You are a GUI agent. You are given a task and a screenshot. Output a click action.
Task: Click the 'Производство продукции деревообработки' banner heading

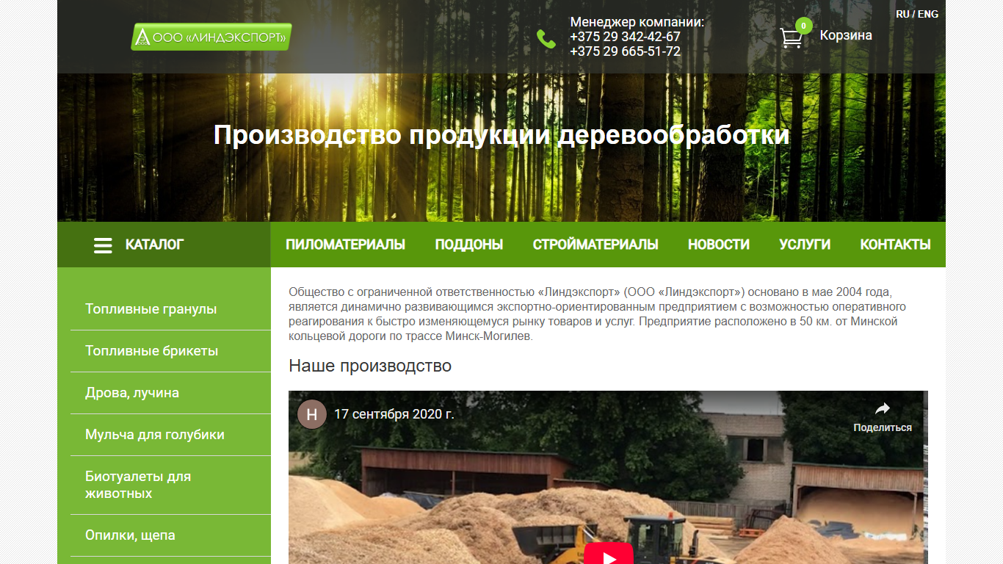(x=501, y=135)
